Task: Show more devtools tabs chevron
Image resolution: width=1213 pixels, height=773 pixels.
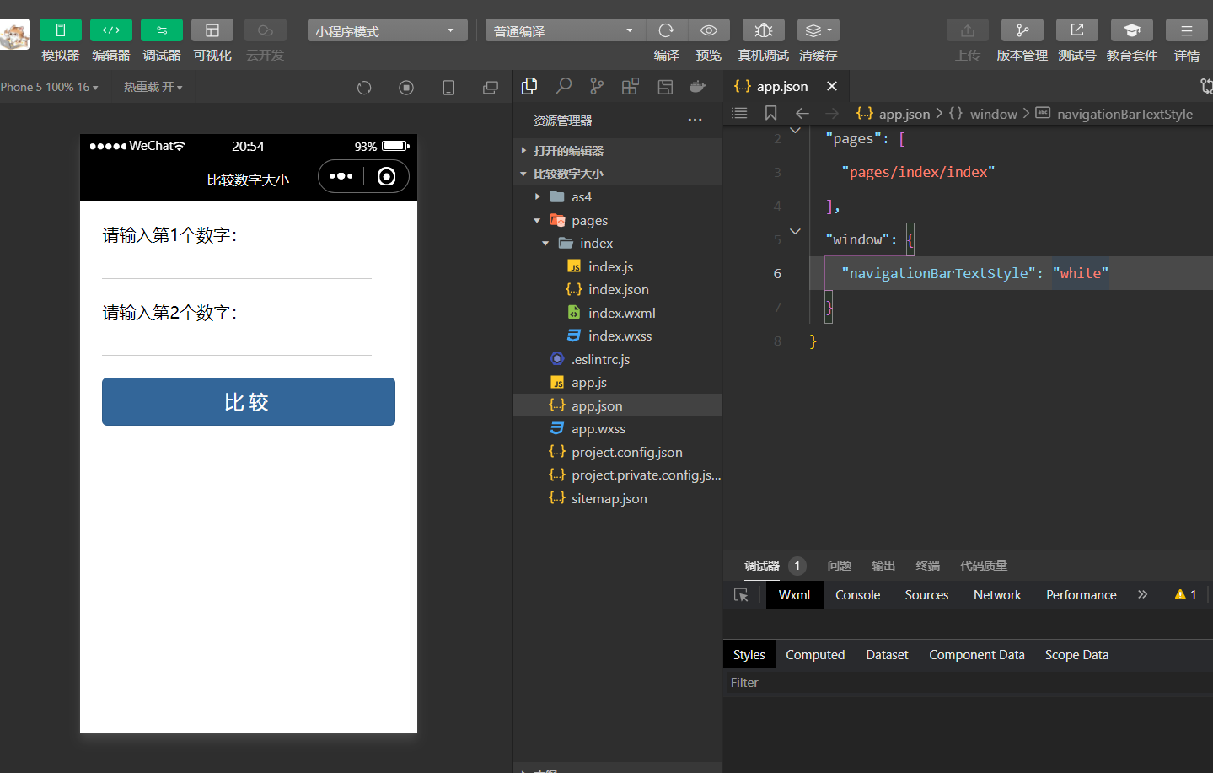Action: click(x=1142, y=594)
